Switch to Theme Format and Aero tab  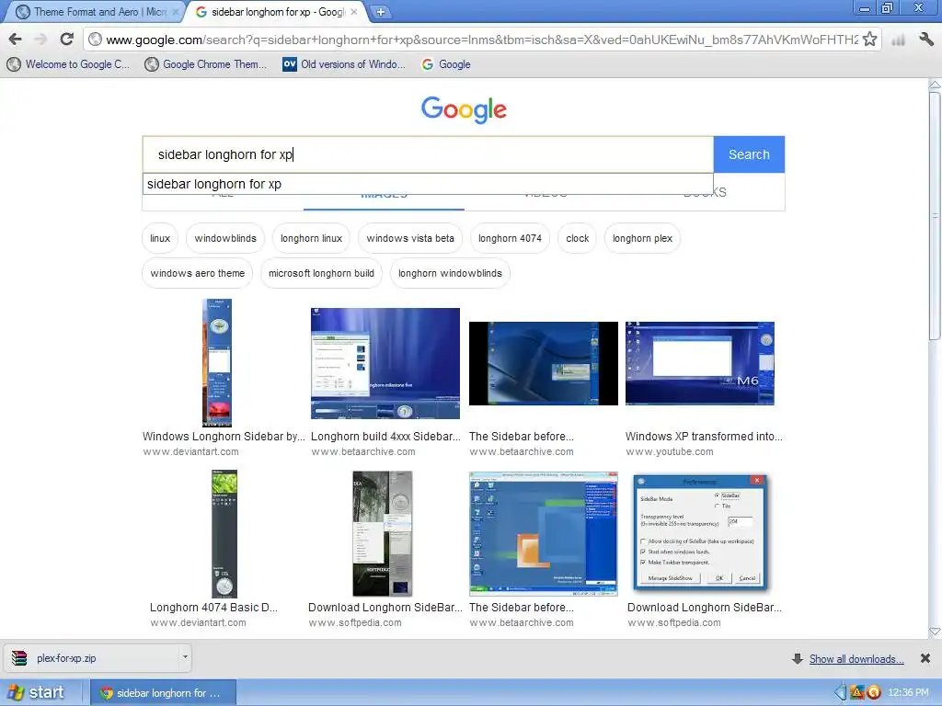tap(95, 11)
